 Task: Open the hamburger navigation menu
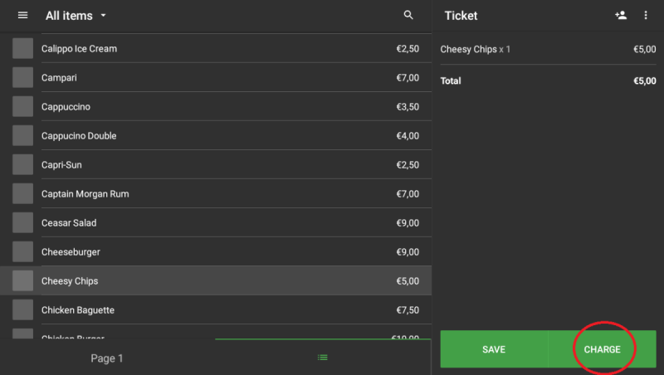pos(22,16)
